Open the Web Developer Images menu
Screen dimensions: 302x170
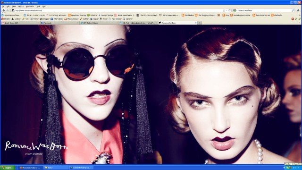pyautogui.click(x=45, y=19)
